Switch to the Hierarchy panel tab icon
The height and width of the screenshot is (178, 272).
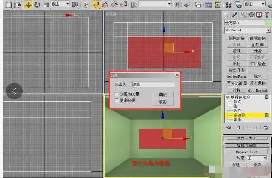pyautogui.click(x=243, y=15)
